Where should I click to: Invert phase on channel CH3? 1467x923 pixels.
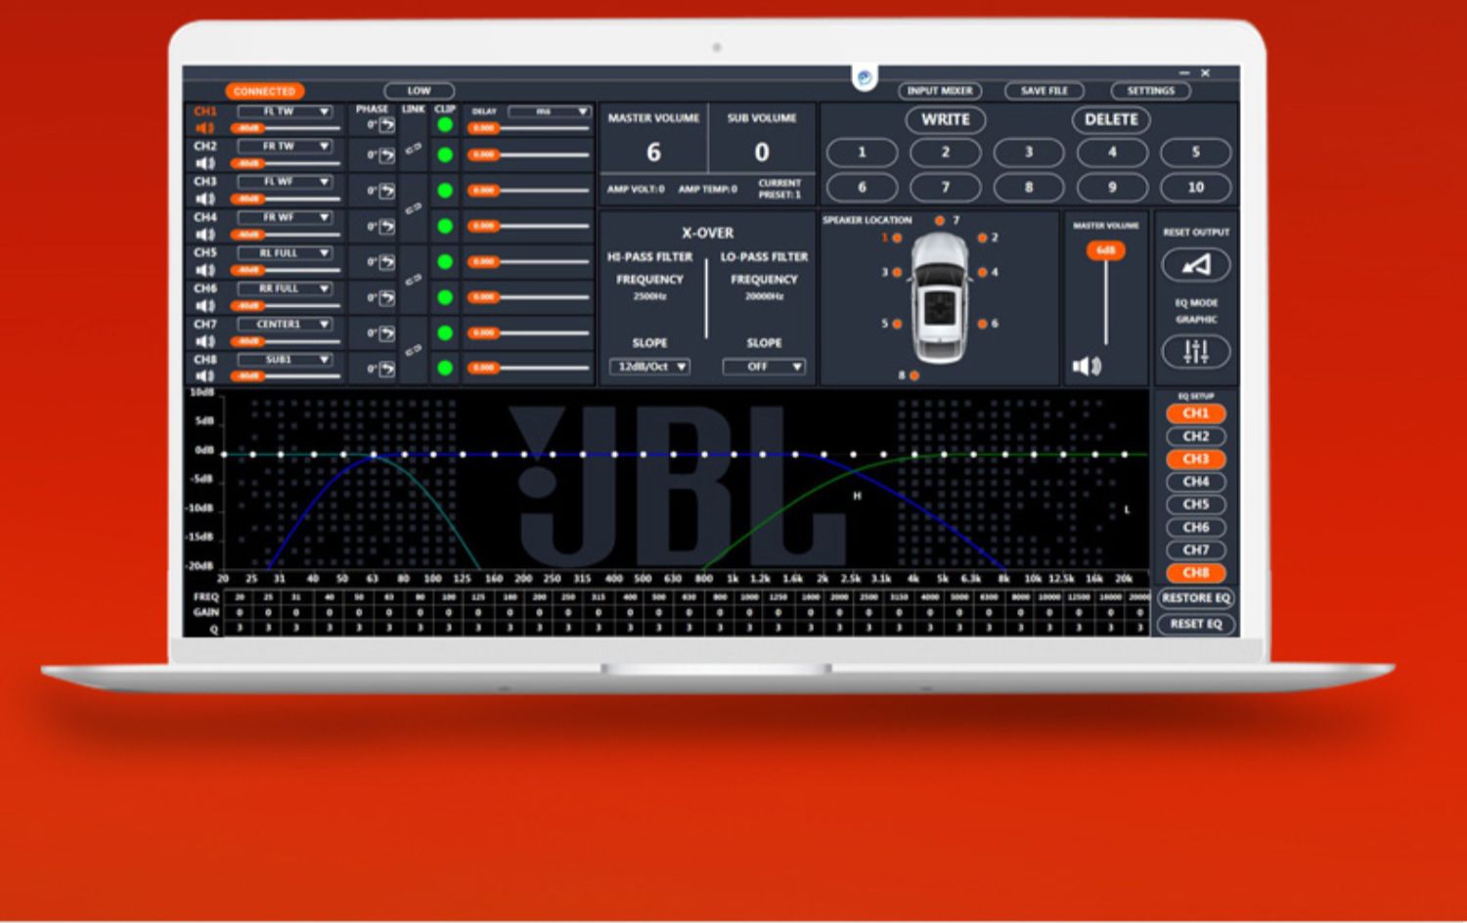coord(387,191)
